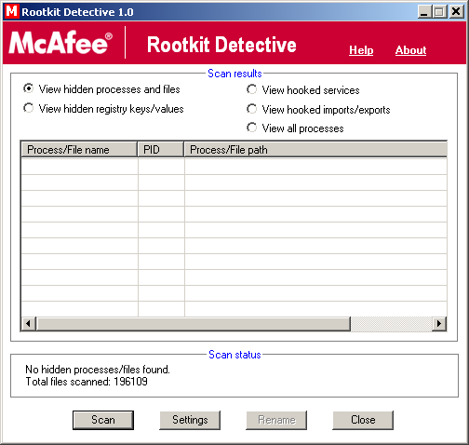Viewport: 469px width, 445px height.
Task: Click the horizontal scrollbar thumb
Action: point(194,324)
